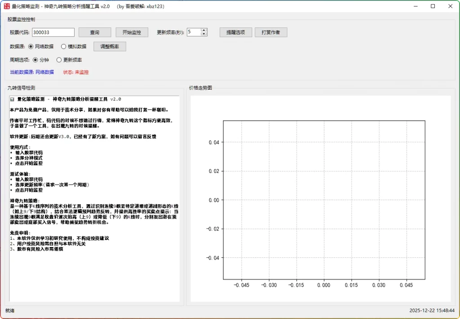Click the 股票代码 input showing 300033
460x319 pixels.
(x=53, y=32)
